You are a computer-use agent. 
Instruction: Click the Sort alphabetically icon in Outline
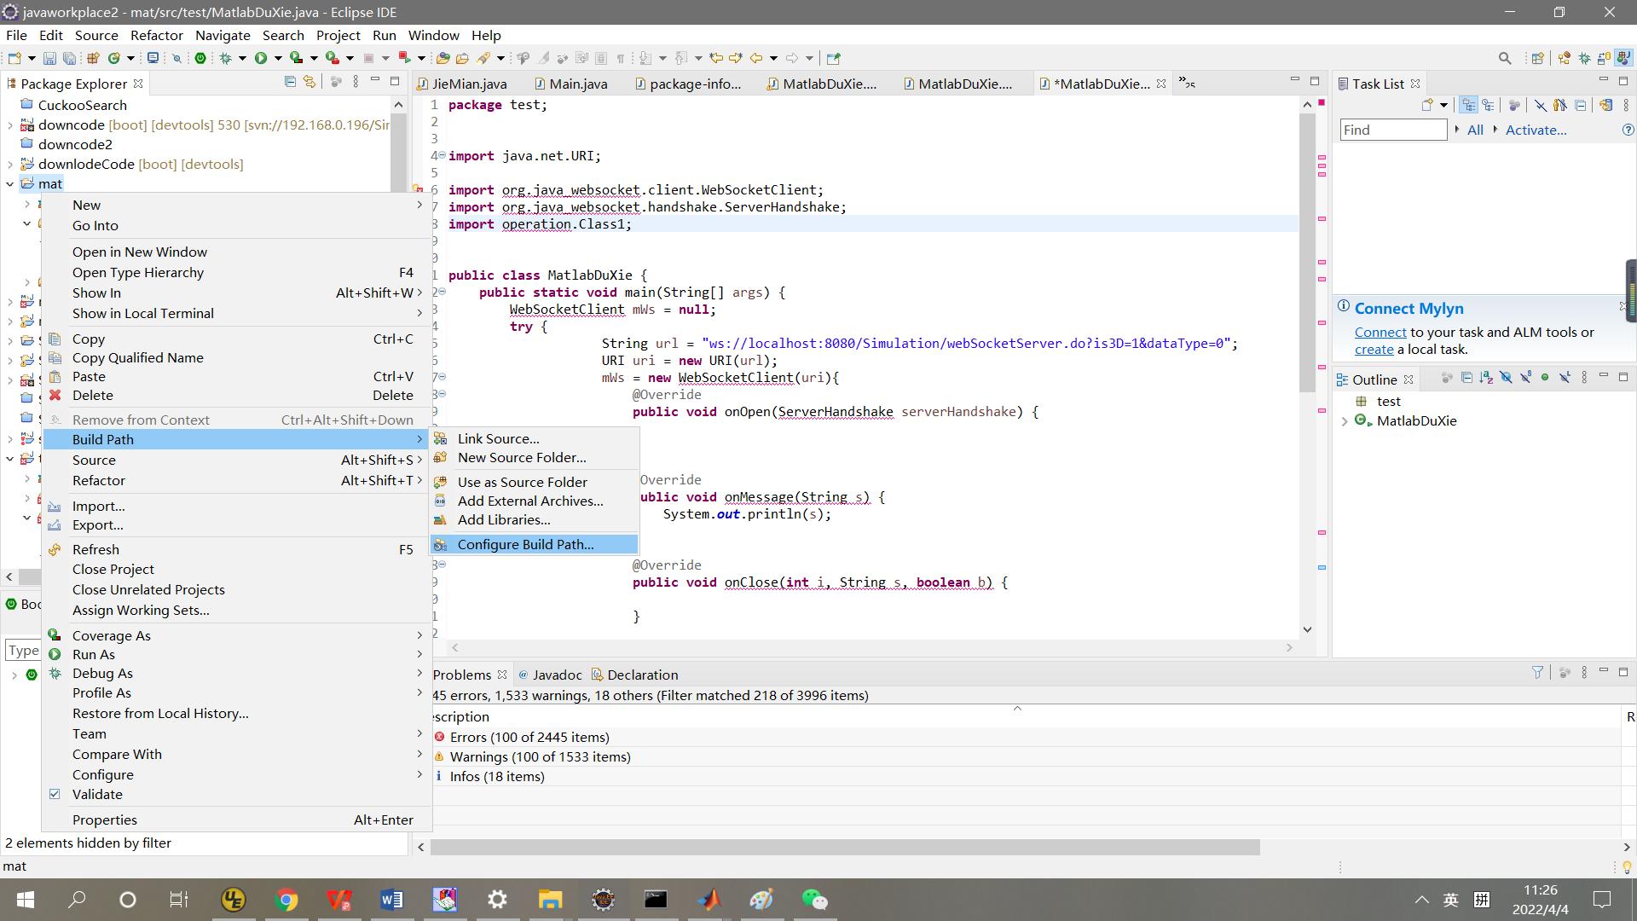coord(1486,378)
